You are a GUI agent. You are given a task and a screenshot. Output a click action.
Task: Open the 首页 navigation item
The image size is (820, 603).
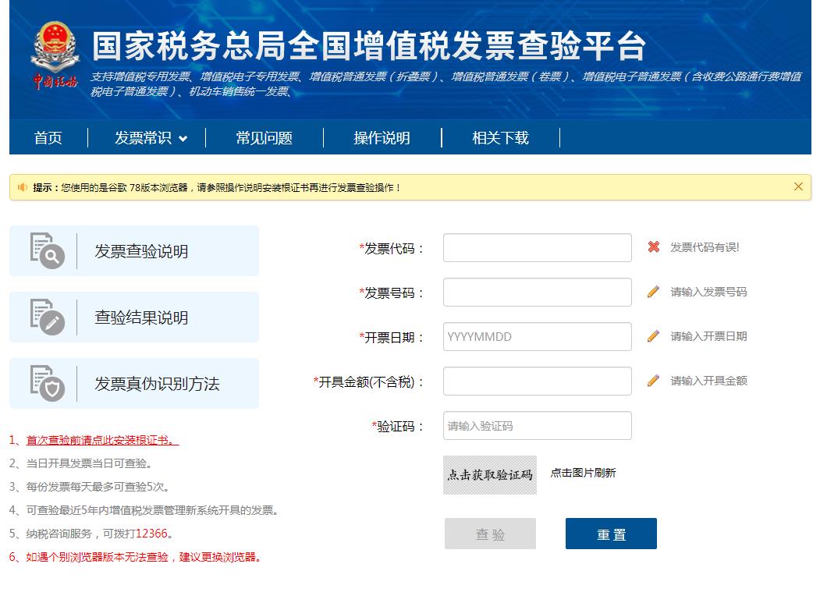click(x=48, y=138)
